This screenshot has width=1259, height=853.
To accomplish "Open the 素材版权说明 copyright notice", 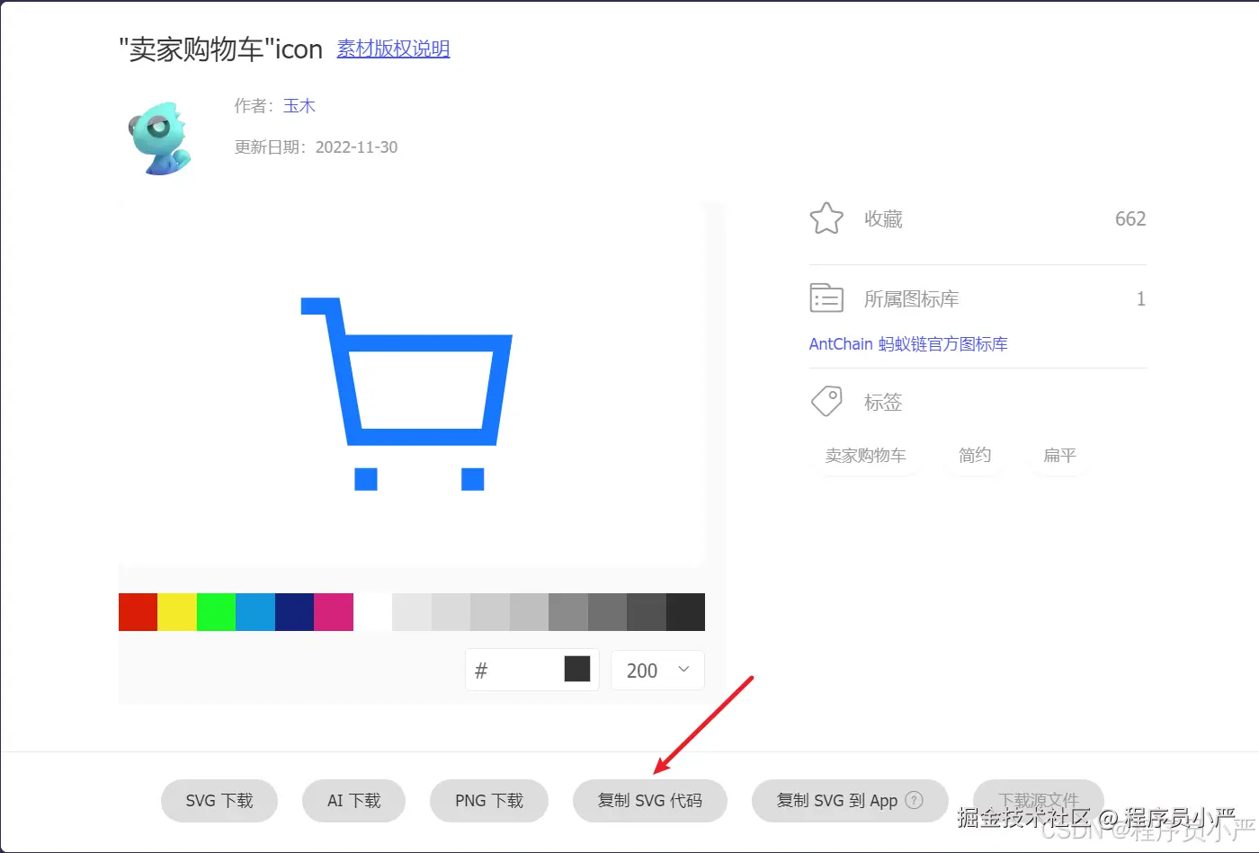I will pos(393,49).
